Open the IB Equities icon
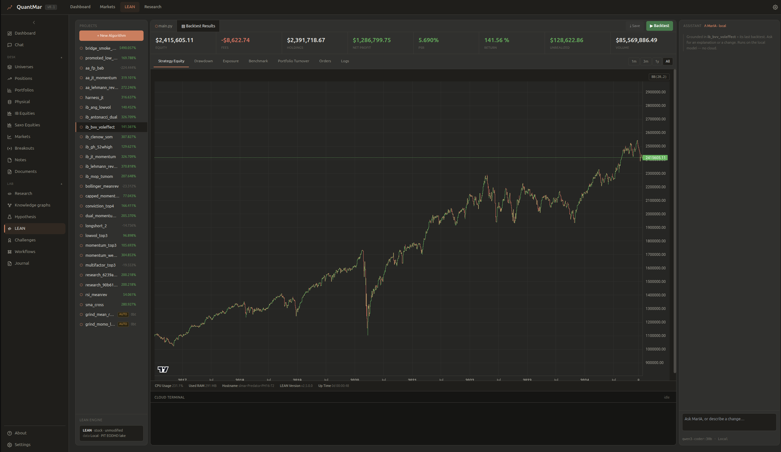 (x=9, y=113)
